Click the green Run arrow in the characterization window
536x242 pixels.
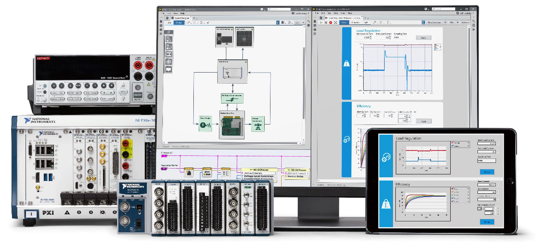pyautogui.click(x=321, y=22)
